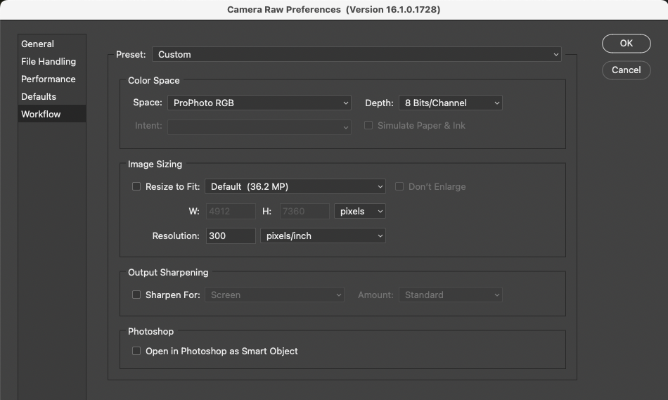
Task: Open the Preset dropdown showing Custom
Action: 357,54
